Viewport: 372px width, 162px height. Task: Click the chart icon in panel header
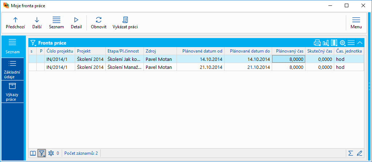326,43
